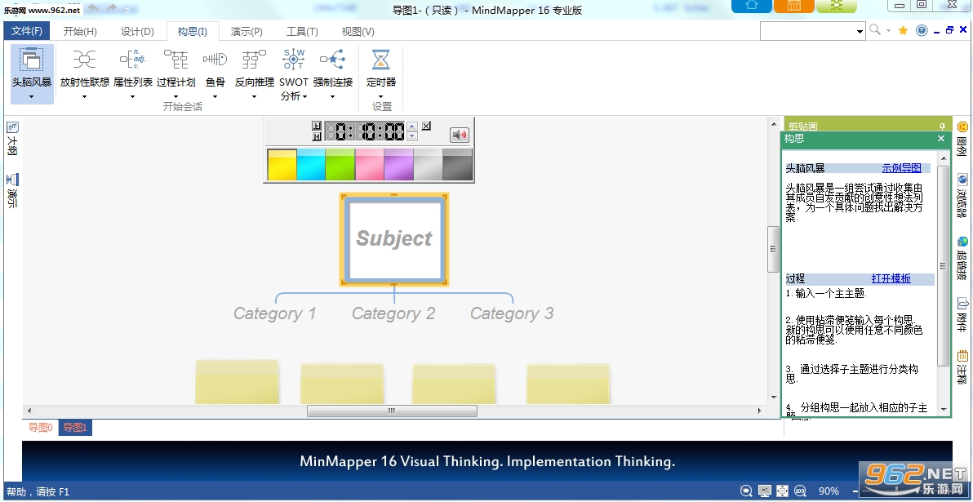The width and height of the screenshot is (973, 502).
Task: Open the 示例导图 link
Action: tap(902, 168)
